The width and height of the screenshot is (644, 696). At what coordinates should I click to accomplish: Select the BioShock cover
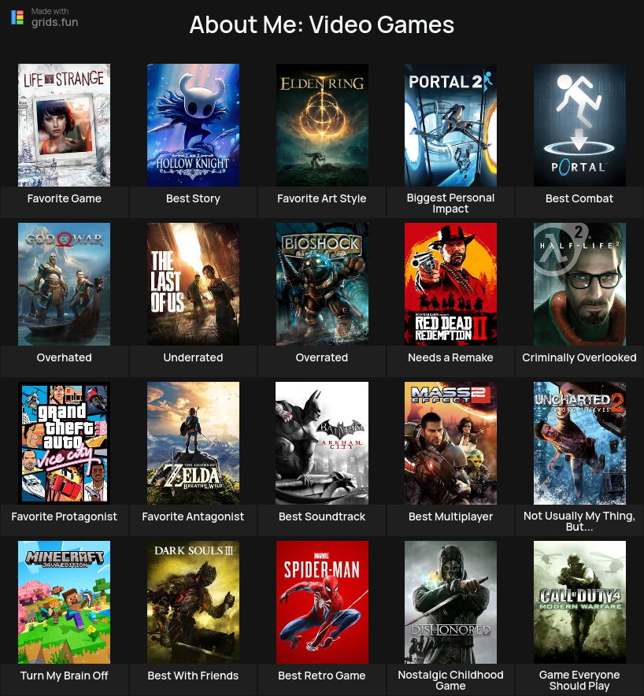point(322,284)
